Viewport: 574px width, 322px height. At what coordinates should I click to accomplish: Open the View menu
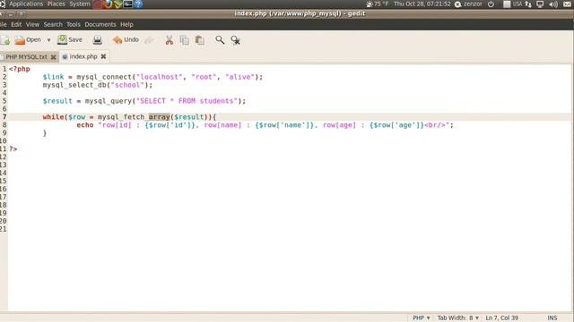(32, 24)
